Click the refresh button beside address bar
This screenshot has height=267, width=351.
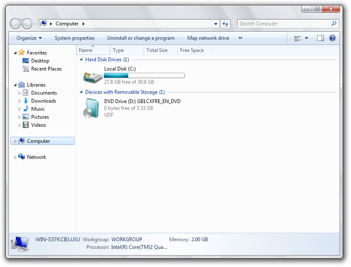[225, 24]
